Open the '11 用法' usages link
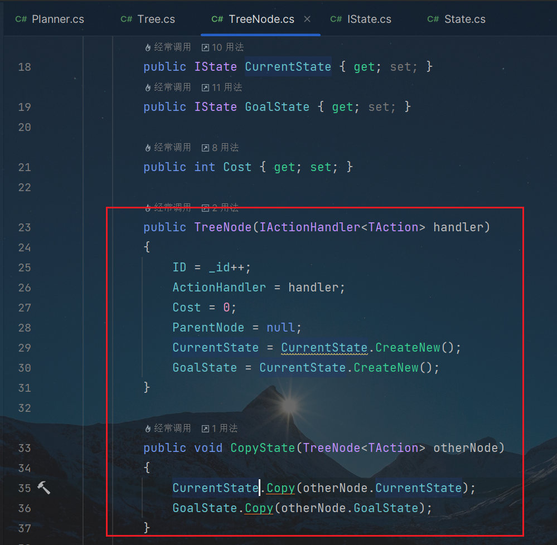 [x=222, y=87]
